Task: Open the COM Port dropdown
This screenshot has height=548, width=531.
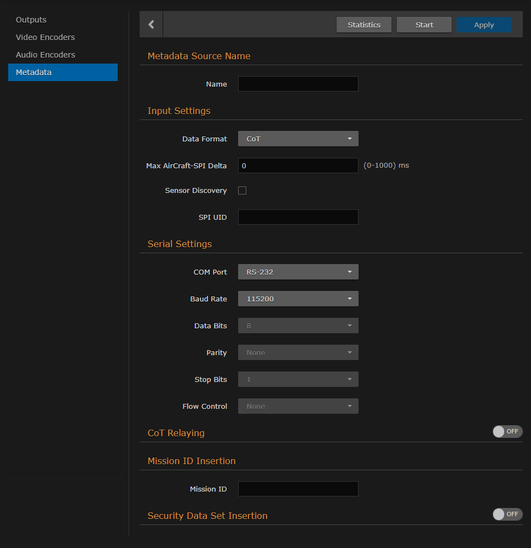Action: pyautogui.click(x=298, y=271)
